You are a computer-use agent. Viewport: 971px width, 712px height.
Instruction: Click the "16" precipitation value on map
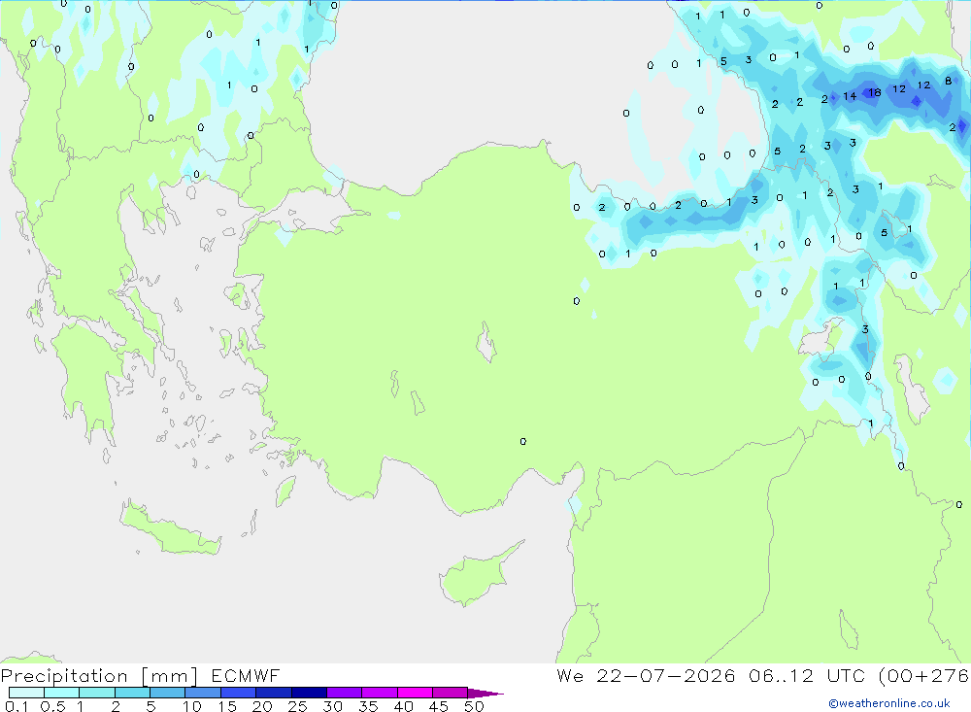(x=875, y=92)
